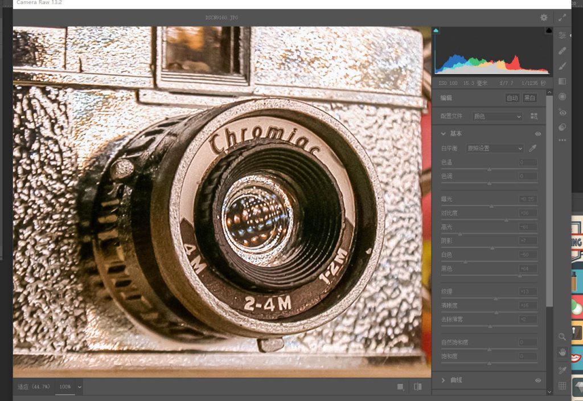Toggle visibility eye of 曲线 panel
583x401 pixels.
(537, 380)
